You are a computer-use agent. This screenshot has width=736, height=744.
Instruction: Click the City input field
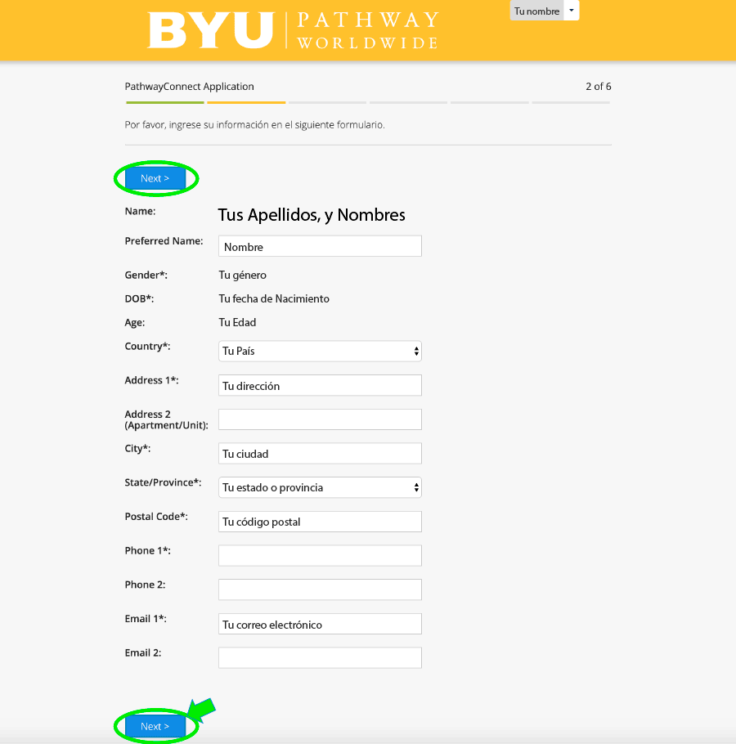point(320,454)
